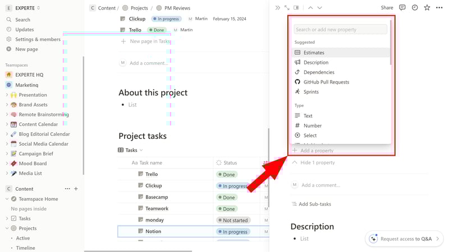Screen dimensions: 449x252
Task: Expand Content Calendar page
Action: (7, 124)
